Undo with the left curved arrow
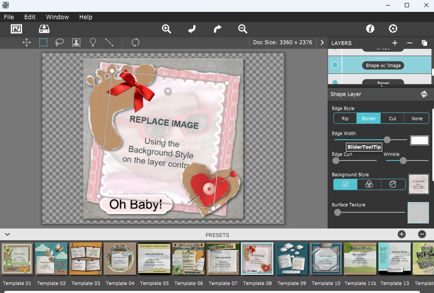This screenshot has height=293, width=434. tap(192, 29)
